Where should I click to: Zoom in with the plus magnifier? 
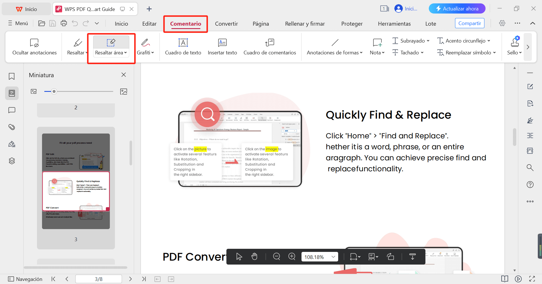(x=292, y=257)
